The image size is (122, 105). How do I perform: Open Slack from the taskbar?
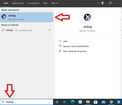[x=80, y=102]
